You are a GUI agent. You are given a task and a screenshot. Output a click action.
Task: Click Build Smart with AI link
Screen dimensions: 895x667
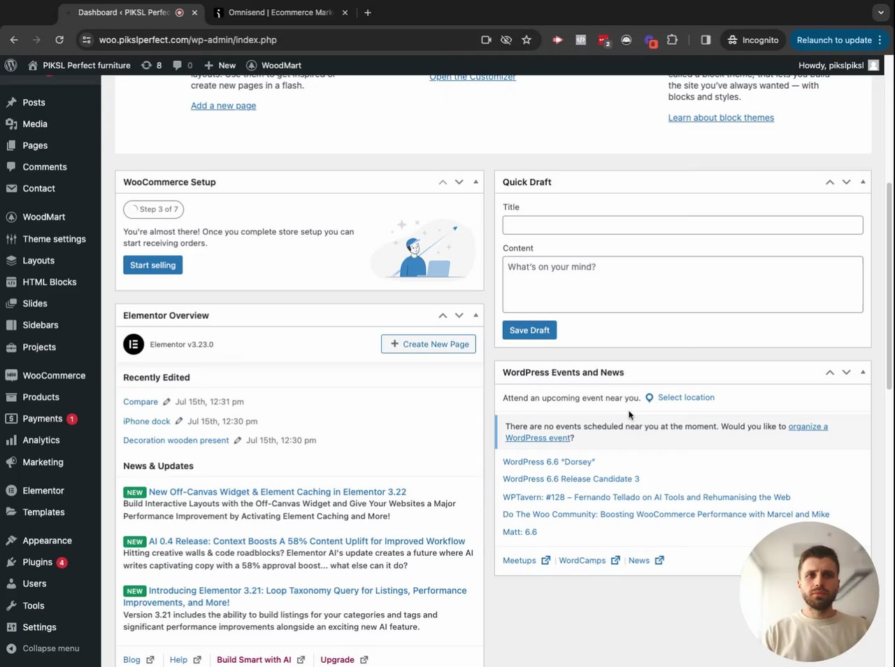pyautogui.click(x=261, y=660)
